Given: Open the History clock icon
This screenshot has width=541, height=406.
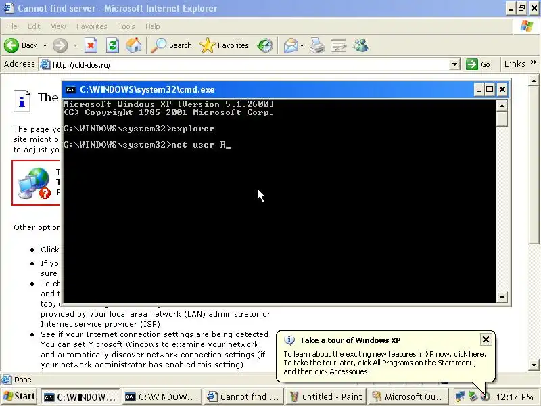Looking at the screenshot, I should pyautogui.click(x=265, y=45).
